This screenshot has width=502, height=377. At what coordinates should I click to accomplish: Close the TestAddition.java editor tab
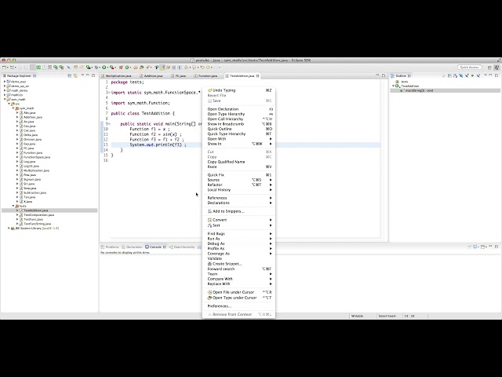(x=257, y=76)
